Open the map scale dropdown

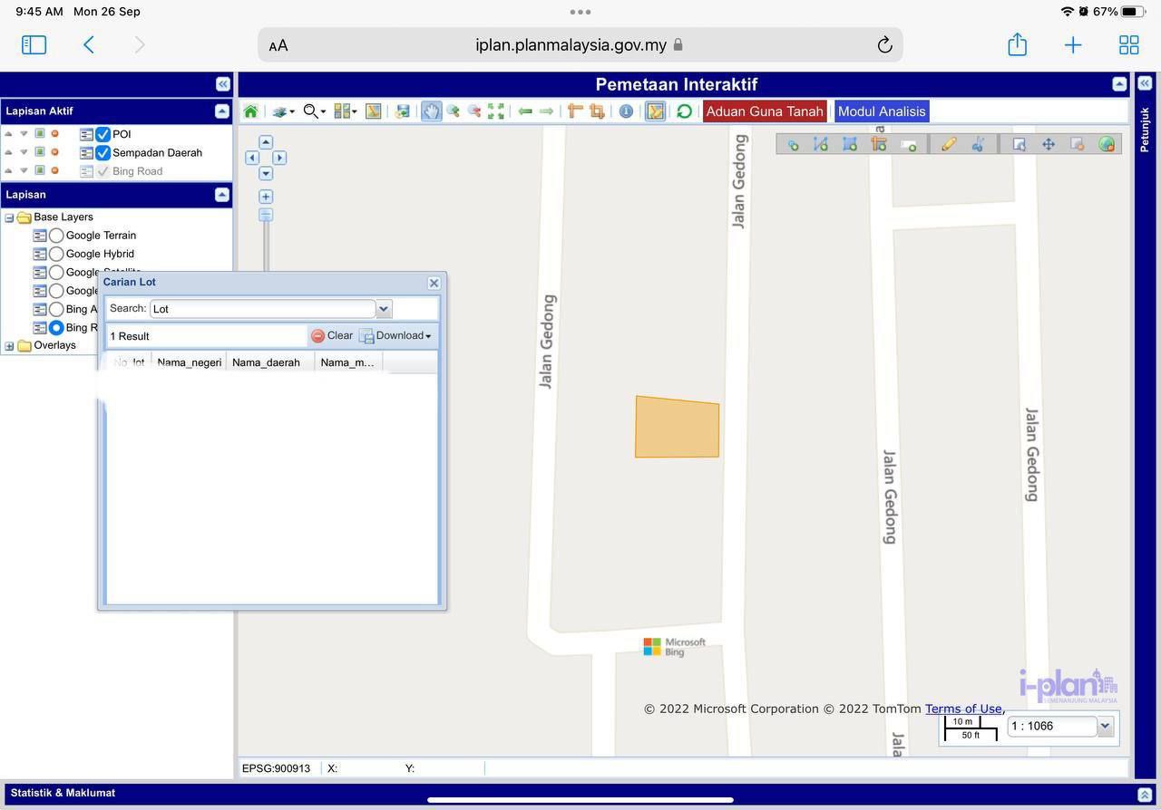[1105, 726]
